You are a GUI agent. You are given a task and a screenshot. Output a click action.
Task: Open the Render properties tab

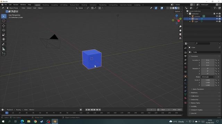click(186, 53)
